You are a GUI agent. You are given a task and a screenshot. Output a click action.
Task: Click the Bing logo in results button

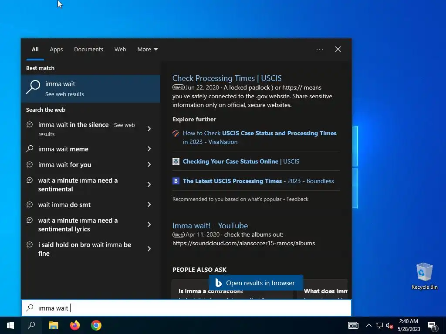219,283
